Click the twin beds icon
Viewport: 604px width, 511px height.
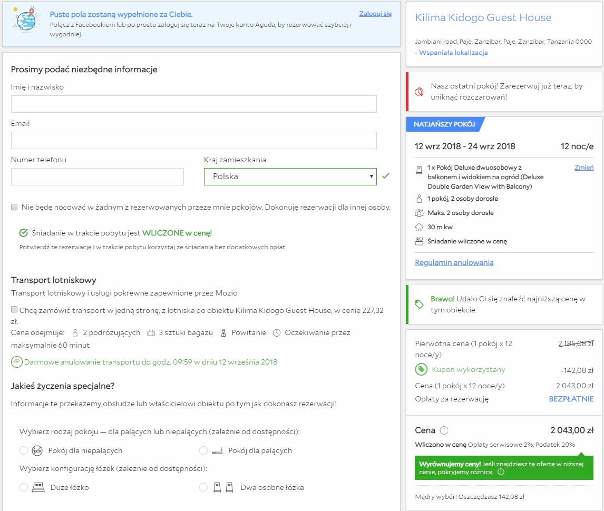point(223,487)
